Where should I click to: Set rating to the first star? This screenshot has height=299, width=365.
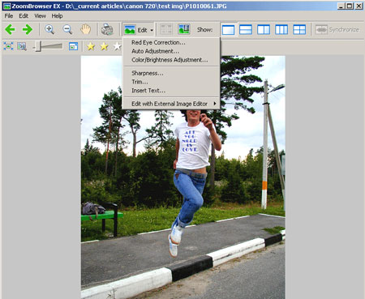(x=91, y=46)
